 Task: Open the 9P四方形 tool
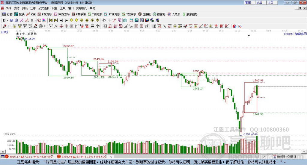pyautogui.click(x=61, y=14)
